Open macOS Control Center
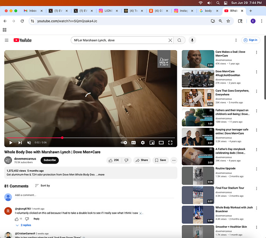266x238 pixels. [225, 3]
